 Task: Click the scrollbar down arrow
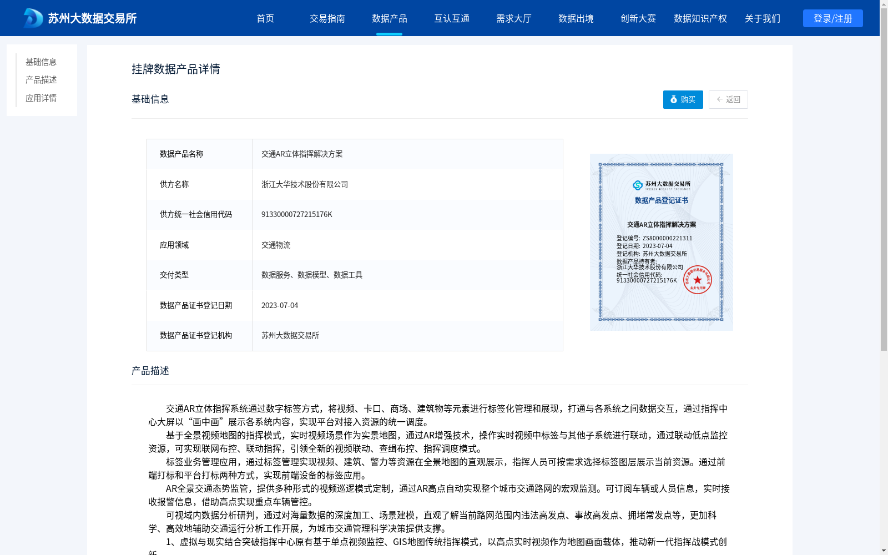pyautogui.click(x=884, y=551)
